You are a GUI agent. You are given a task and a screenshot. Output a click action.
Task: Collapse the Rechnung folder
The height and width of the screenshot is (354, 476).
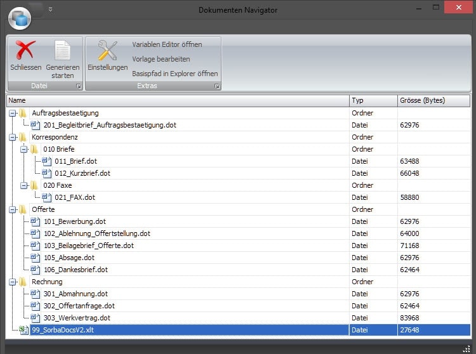point(13,282)
